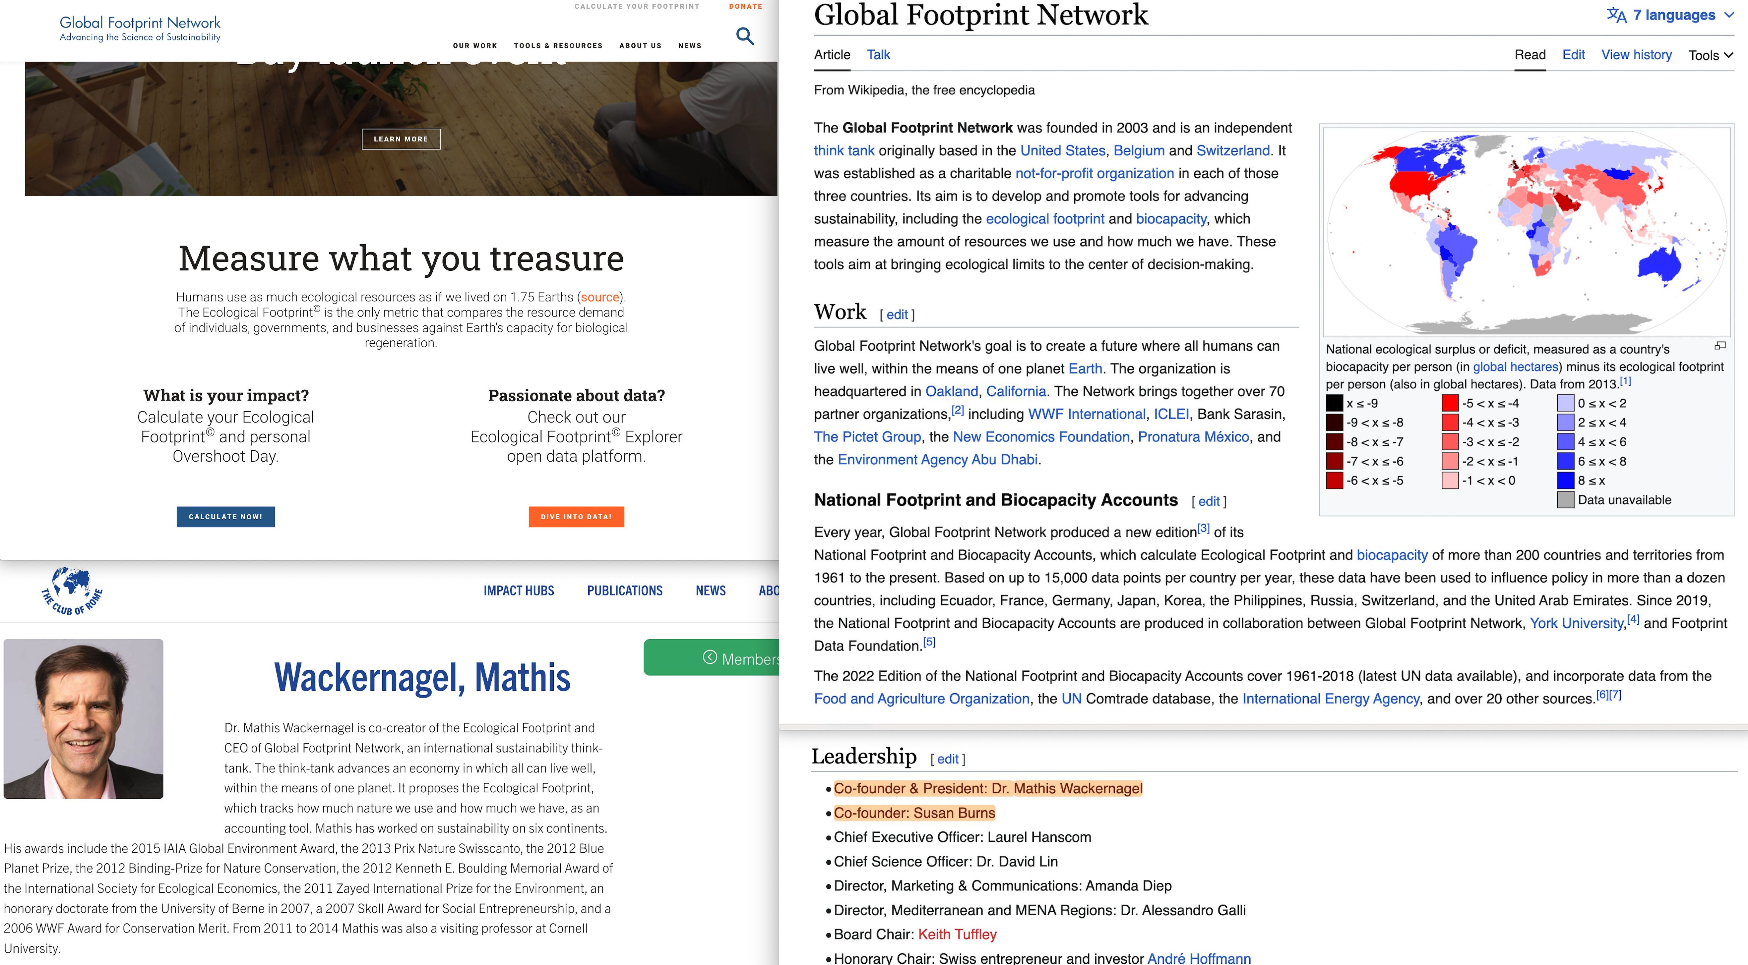Screen dimensions: 1748x965
Task: Select the Read tab
Action: pyautogui.click(x=1529, y=55)
